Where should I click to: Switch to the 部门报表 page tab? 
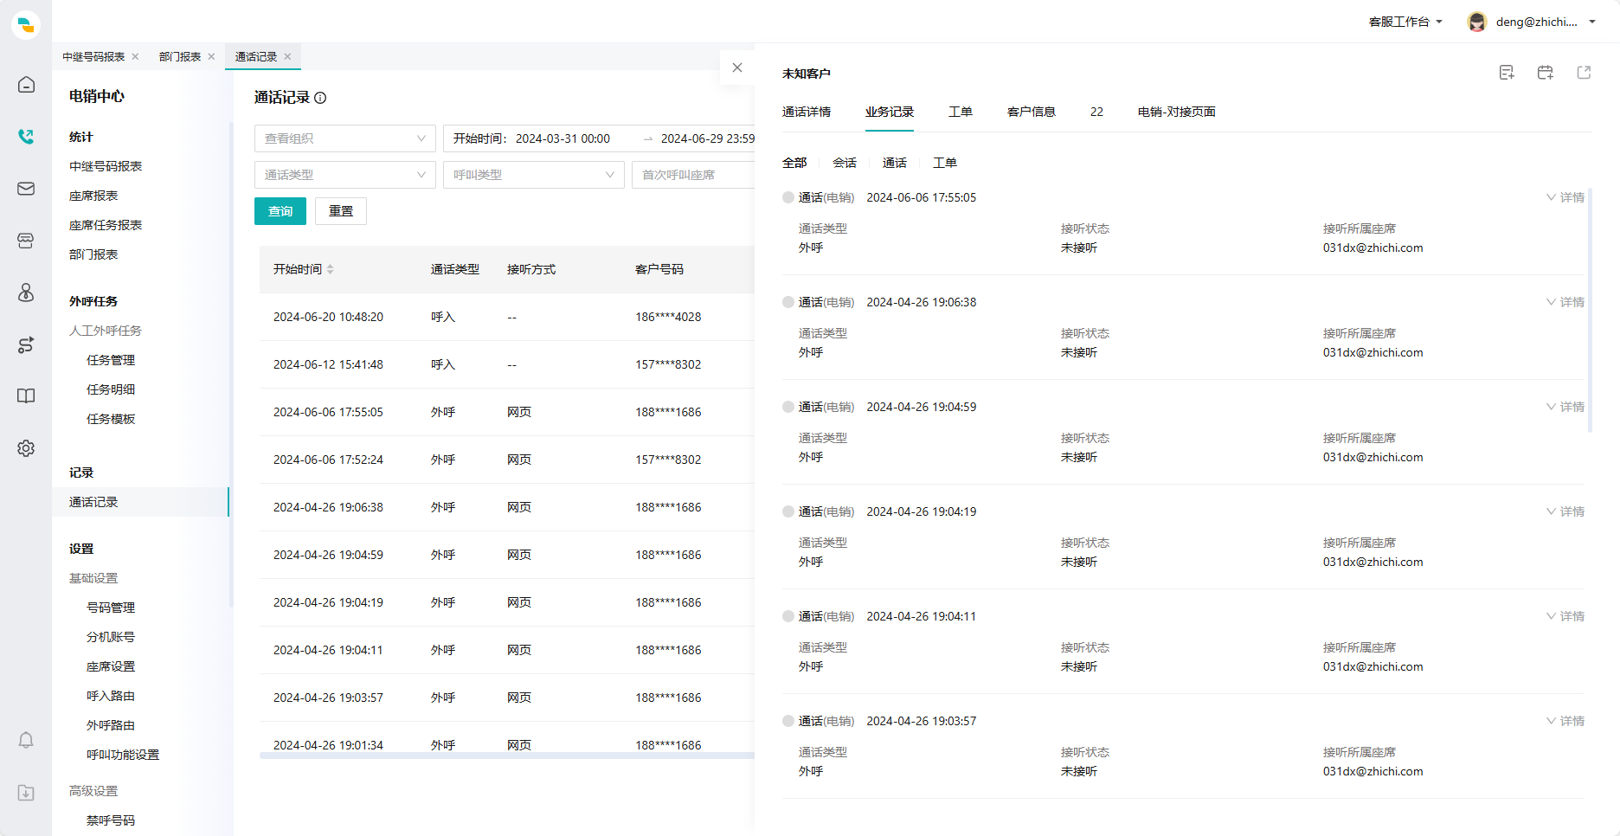[x=180, y=56]
